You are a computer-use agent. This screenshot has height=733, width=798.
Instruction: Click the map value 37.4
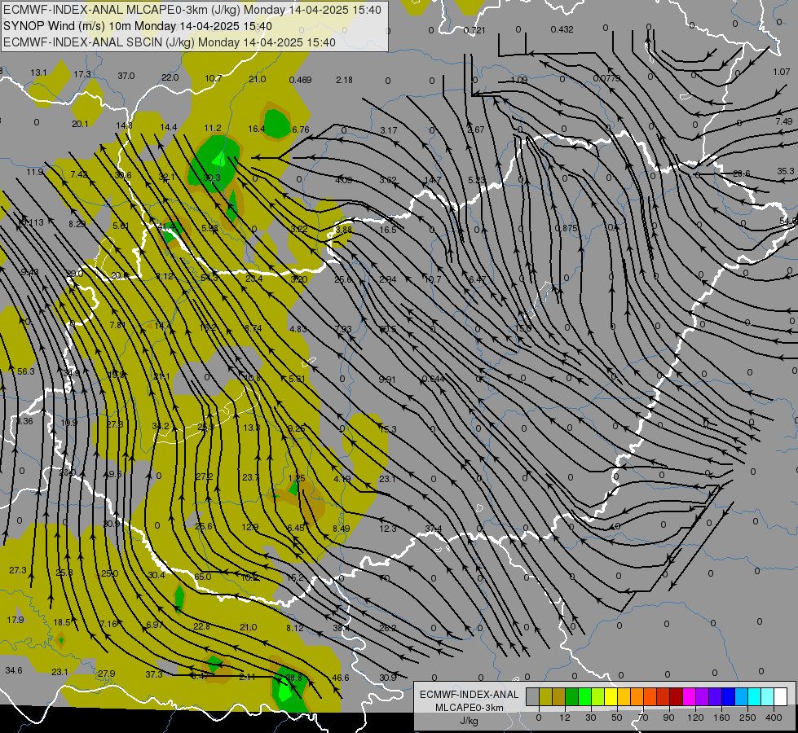coord(433,529)
